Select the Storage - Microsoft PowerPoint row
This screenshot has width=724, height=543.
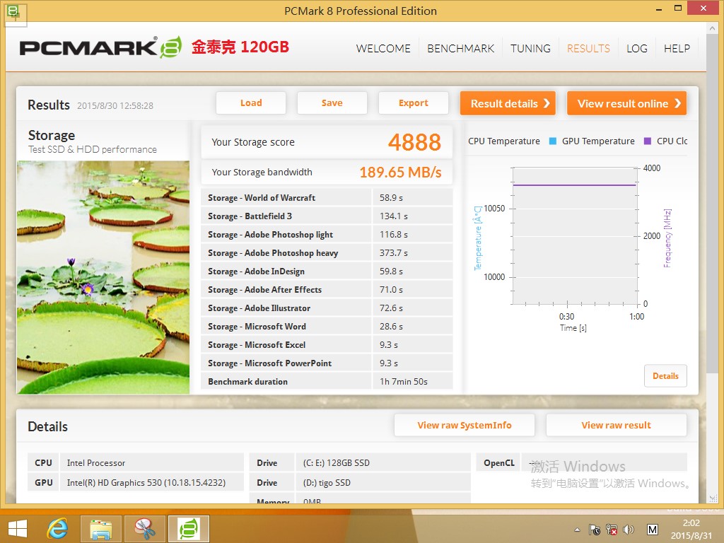(x=327, y=363)
